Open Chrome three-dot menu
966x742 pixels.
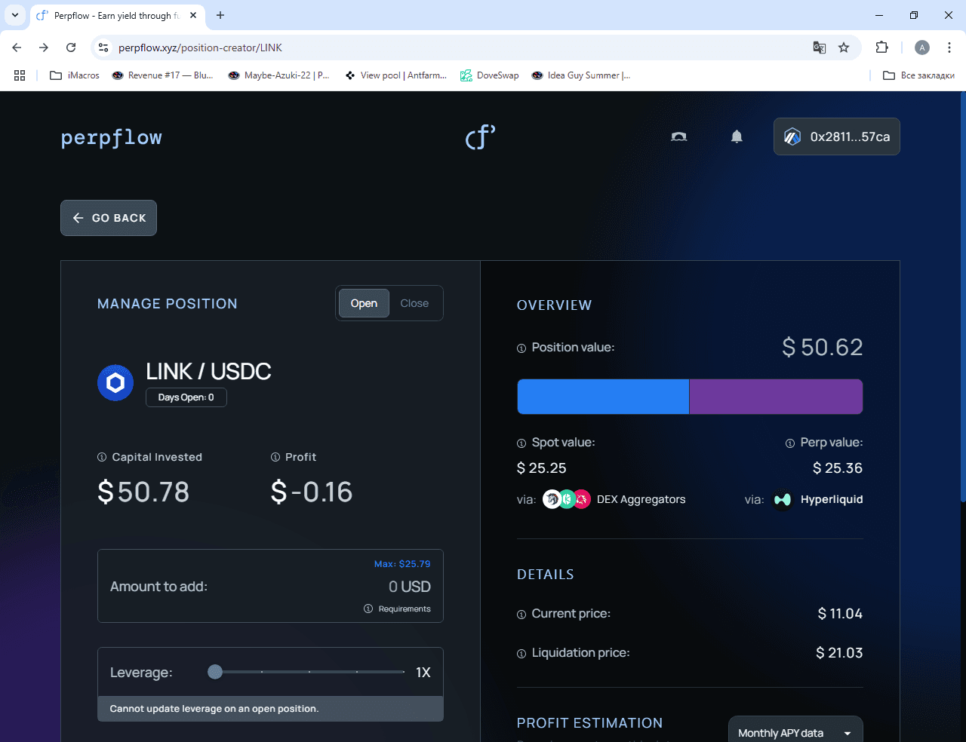tap(949, 48)
